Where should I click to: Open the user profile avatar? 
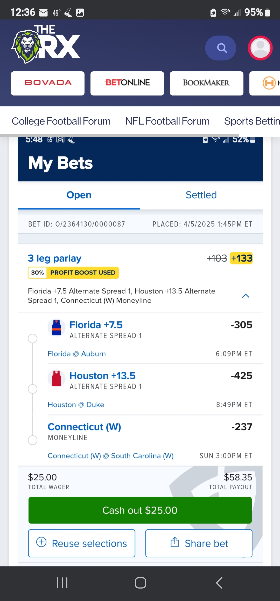pos(260,48)
